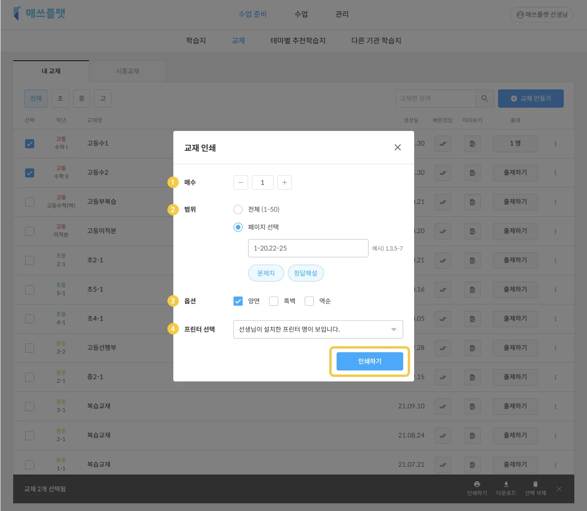This screenshot has height=511, width=587.
Task: Uncheck the 양면 double-sided option
Action: click(238, 301)
